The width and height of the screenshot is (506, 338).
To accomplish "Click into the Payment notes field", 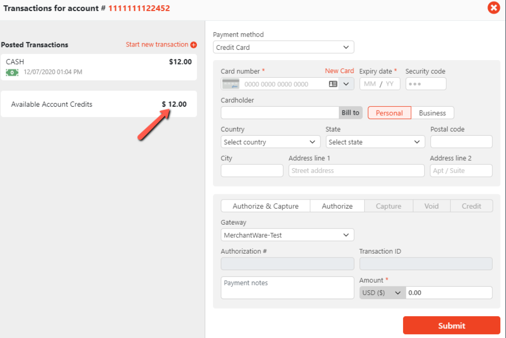I will point(287,288).
